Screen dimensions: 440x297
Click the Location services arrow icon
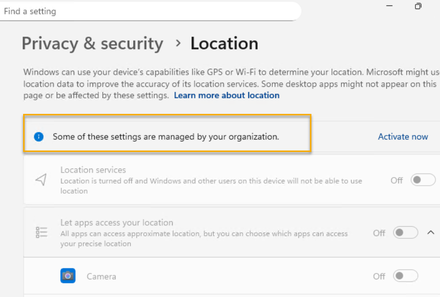[41, 180]
